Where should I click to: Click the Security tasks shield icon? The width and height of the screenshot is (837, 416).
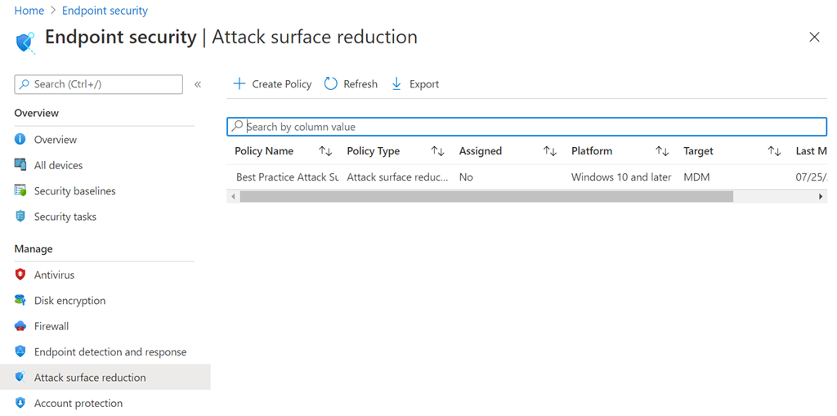tap(20, 217)
